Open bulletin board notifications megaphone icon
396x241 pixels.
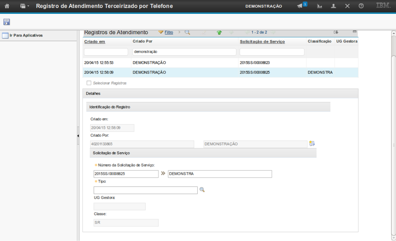[301, 6]
